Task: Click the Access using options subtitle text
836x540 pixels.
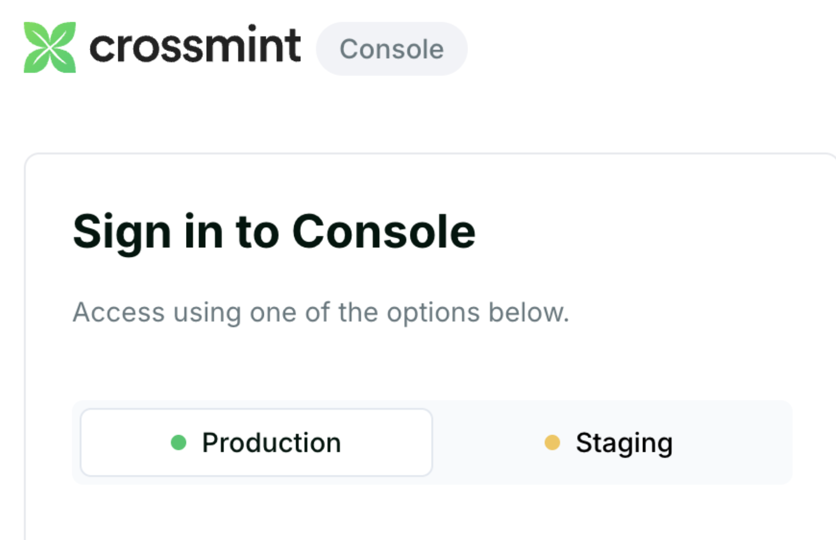Action: (321, 312)
